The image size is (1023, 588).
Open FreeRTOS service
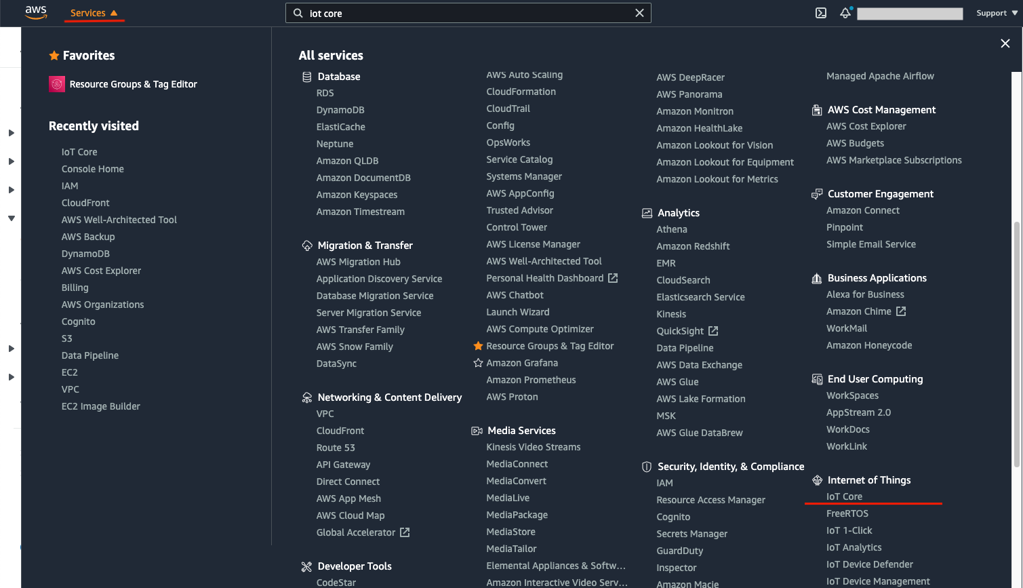point(847,513)
